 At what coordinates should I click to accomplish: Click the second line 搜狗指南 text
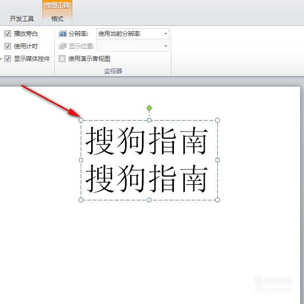tap(147, 178)
